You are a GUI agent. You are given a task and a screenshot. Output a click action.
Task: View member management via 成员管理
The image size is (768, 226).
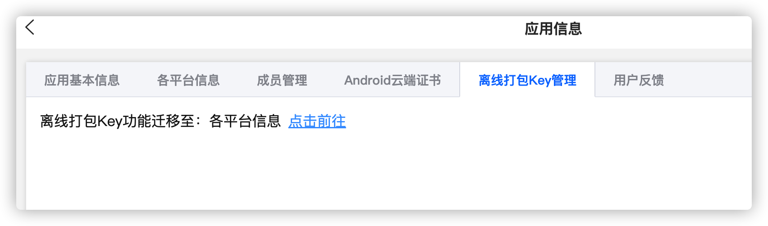[282, 80]
